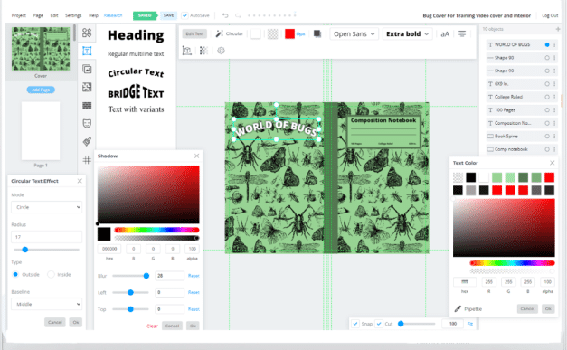Screen dimensions: 567x350
Task: Select the text tool in the sidebar
Action: tap(87, 51)
